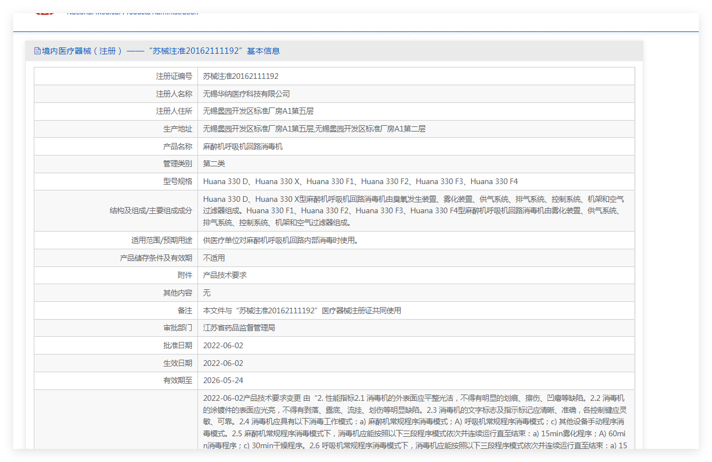Select production address value with A1第二层
The height and width of the screenshot is (462, 712).
tap(314, 129)
